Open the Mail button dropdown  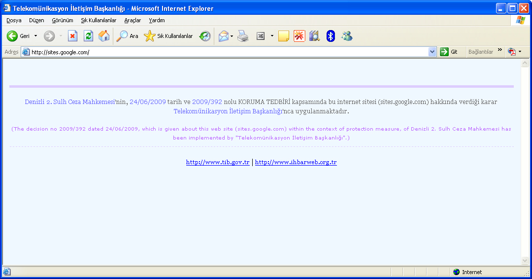(232, 36)
